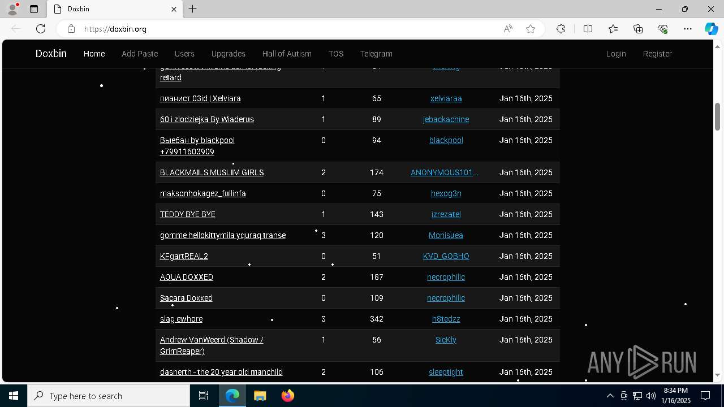Viewport: 724px width, 407px height.
Task: Click the taskbar search box
Action: coord(109,396)
